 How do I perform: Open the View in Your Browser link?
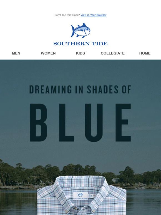[x=94, y=15]
